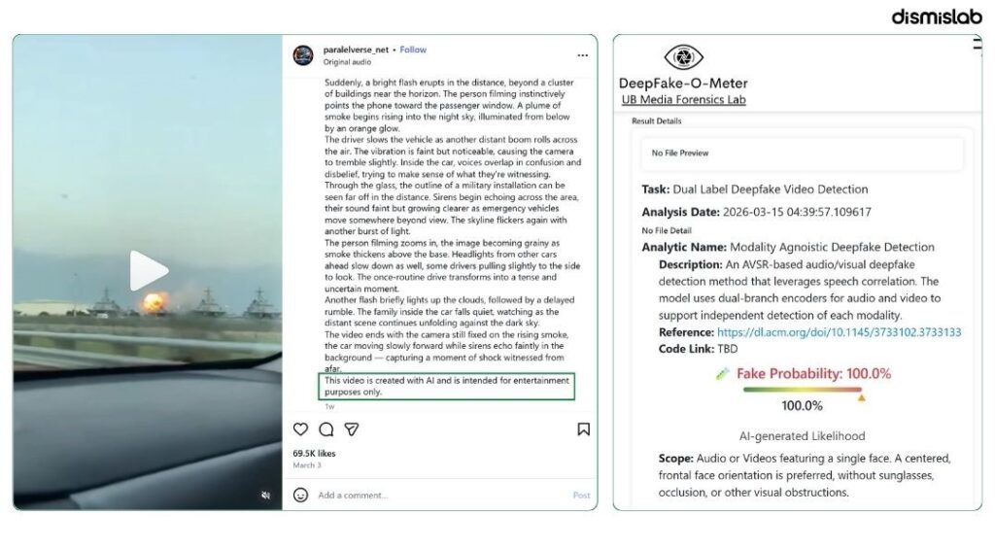Expand the hamburger menu in DeepFake-O-Meter

(x=978, y=44)
